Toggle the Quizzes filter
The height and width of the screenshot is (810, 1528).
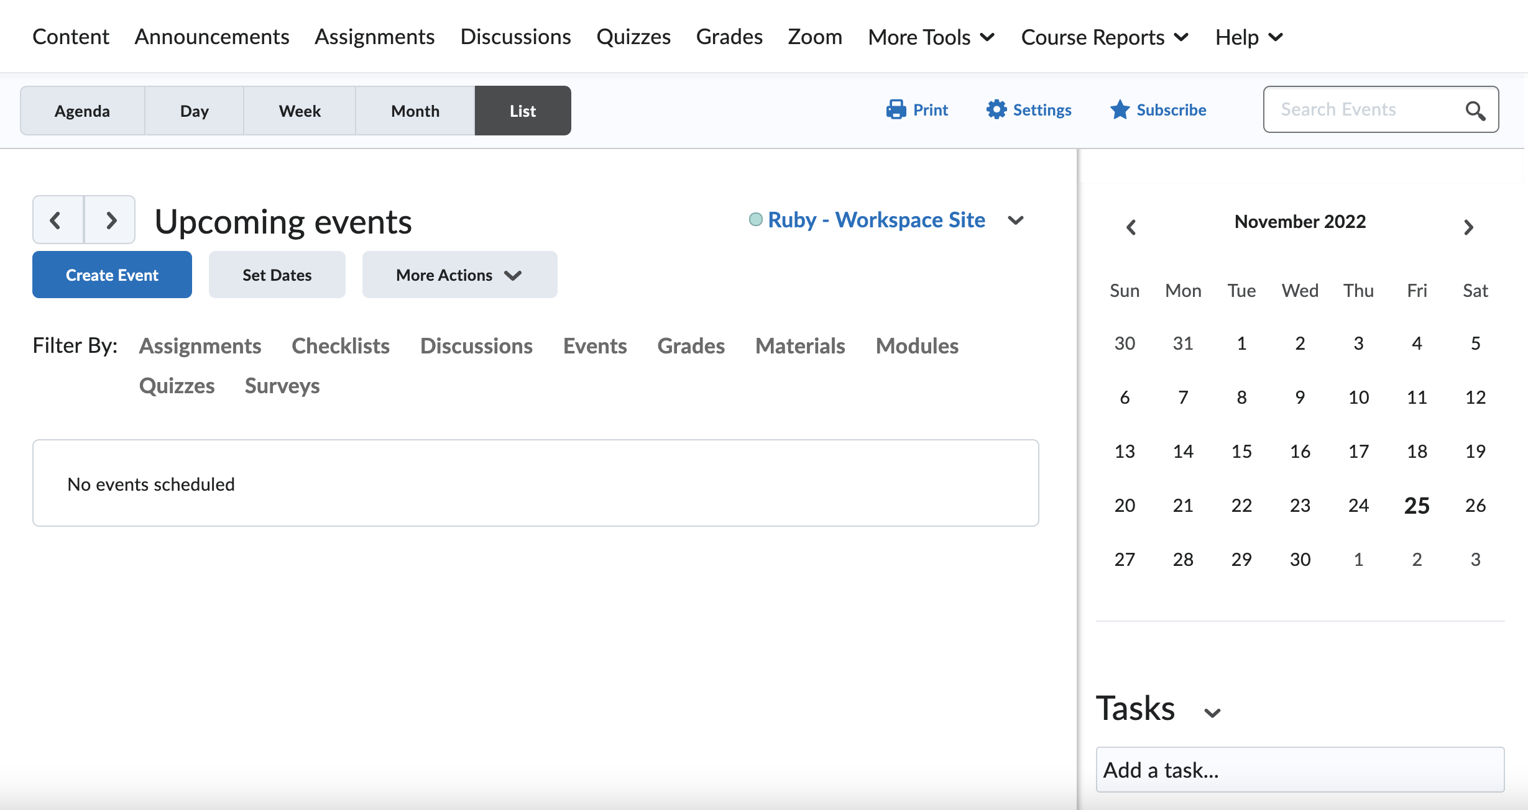(x=177, y=386)
